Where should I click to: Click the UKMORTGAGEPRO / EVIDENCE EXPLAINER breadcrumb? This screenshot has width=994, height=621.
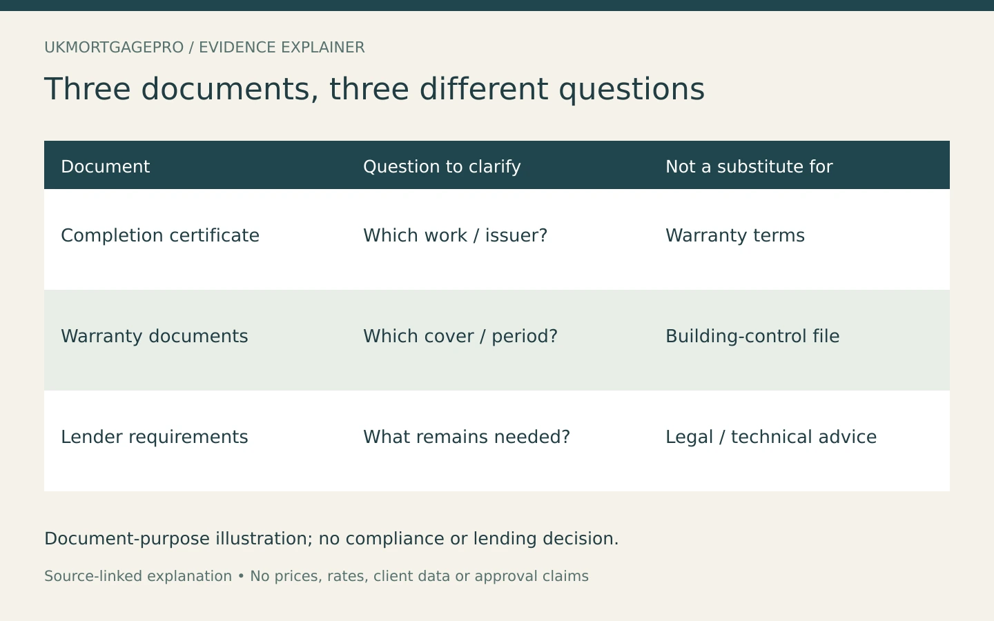click(204, 48)
